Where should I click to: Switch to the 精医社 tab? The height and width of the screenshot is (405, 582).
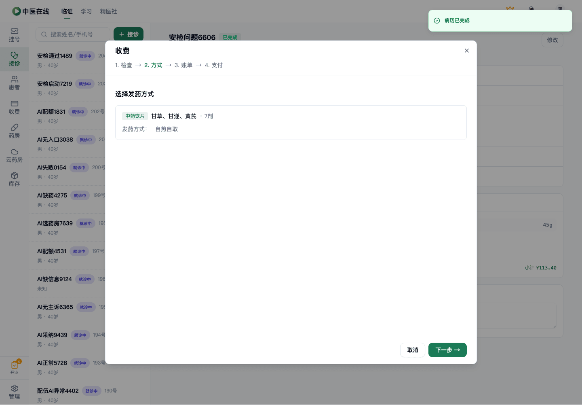tap(109, 11)
